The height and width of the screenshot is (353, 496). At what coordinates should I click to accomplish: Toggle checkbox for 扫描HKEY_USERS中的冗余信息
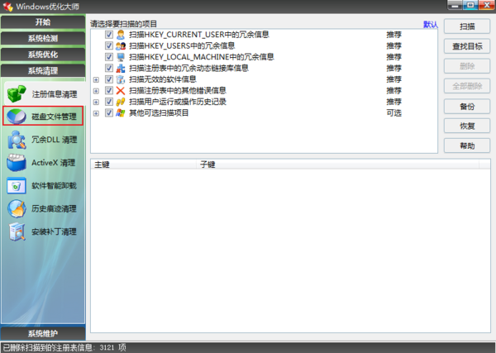[109, 45]
